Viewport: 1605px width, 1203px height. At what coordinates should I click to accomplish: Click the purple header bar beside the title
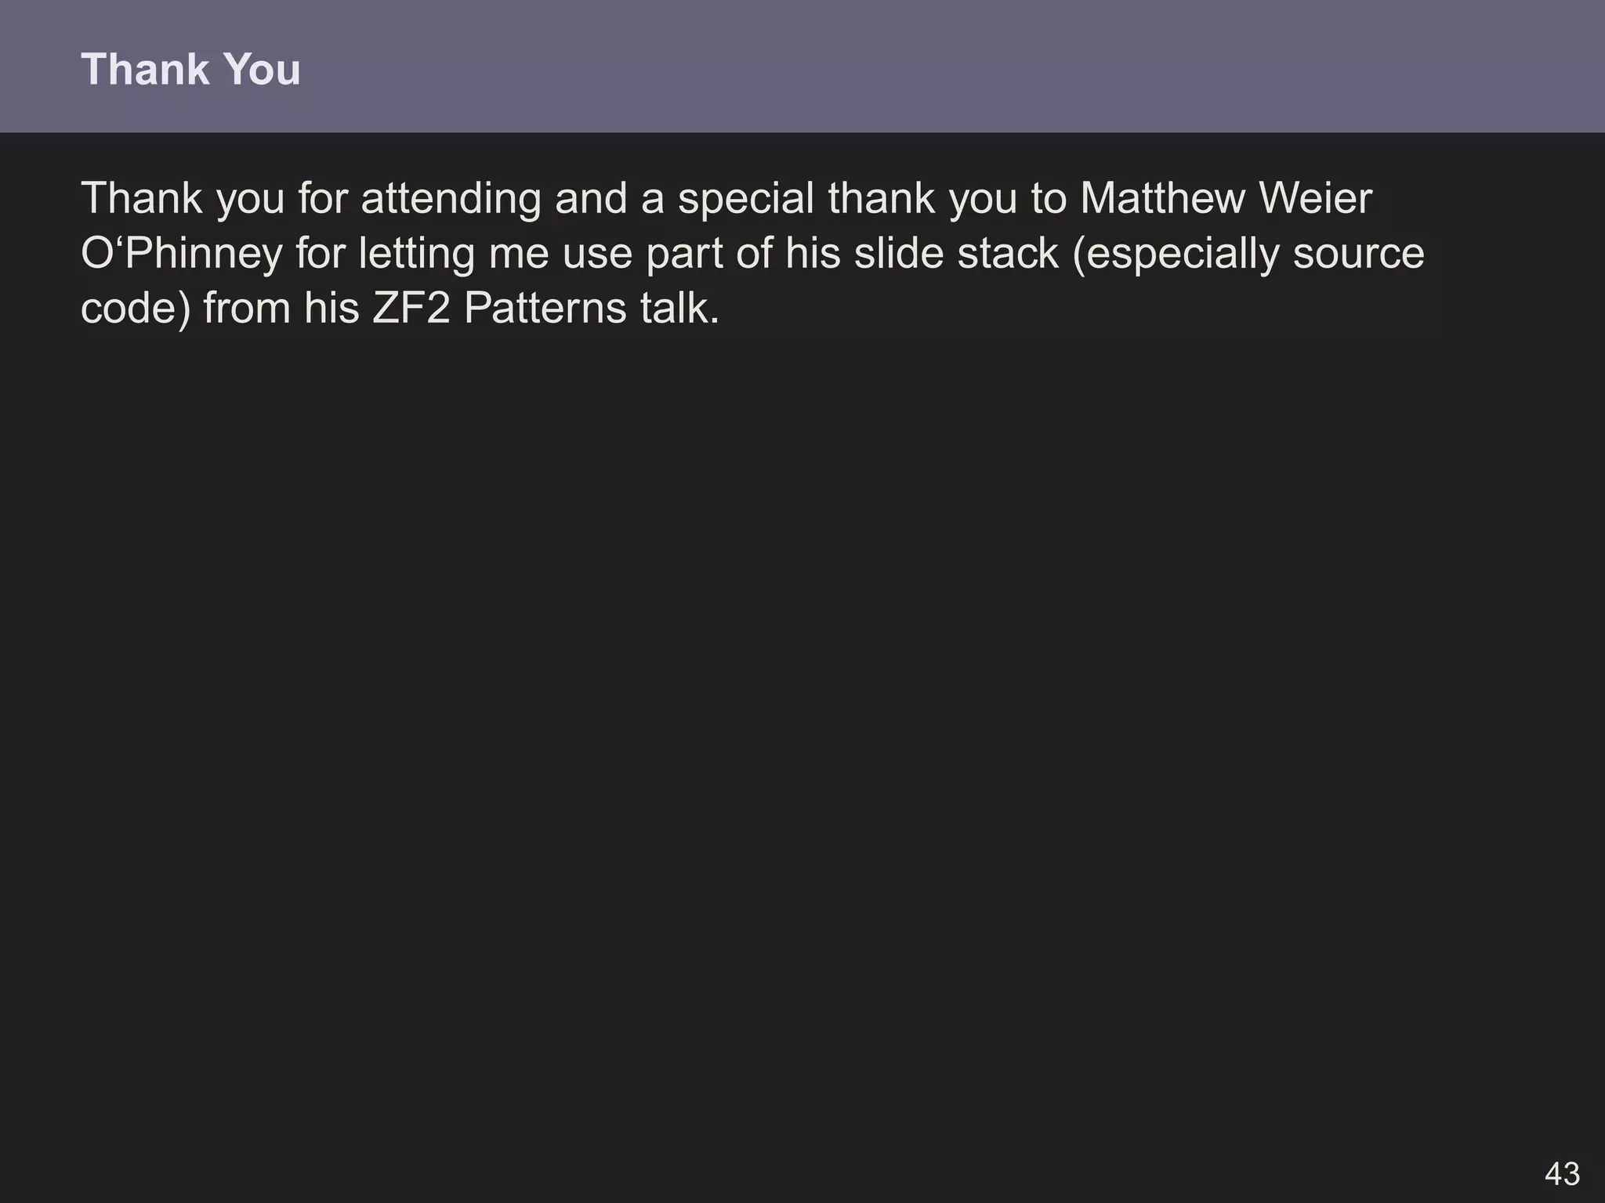(940, 67)
